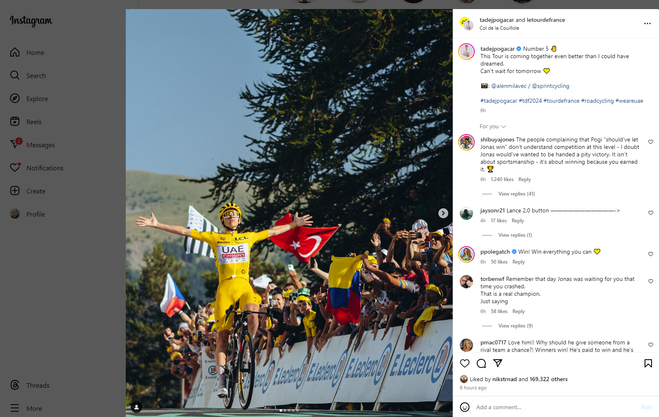Reply to ppolegatch's comment
This screenshot has width=659, height=417.
click(x=518, y=262)
